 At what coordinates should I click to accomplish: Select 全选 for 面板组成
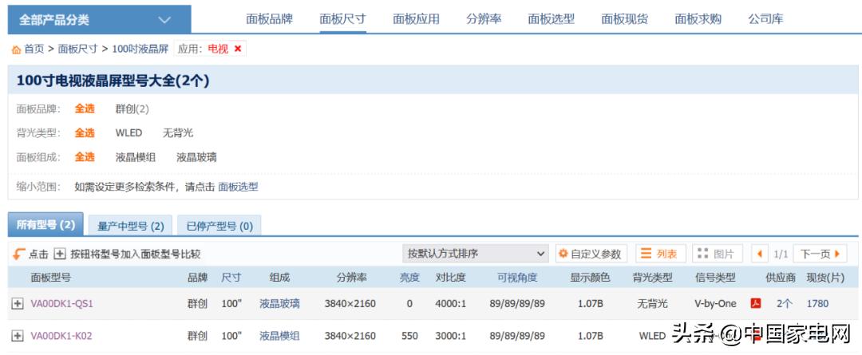(85, 157)
